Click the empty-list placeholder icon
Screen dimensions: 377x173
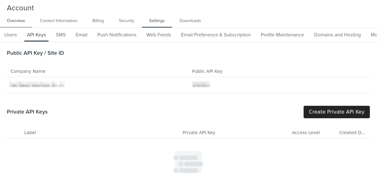188,162
